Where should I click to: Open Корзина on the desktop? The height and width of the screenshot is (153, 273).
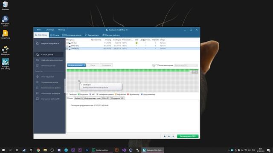click(x=5, y=6)
